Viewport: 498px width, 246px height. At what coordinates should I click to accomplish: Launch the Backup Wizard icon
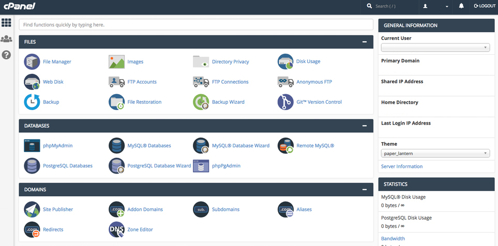pos(201,102)
